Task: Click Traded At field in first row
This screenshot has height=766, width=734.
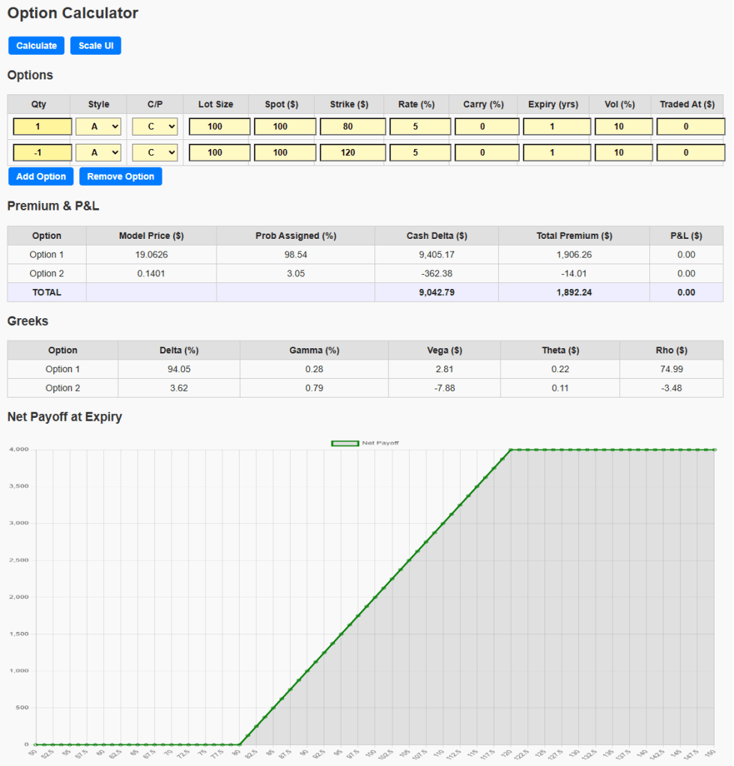Action: click(691, 127)
